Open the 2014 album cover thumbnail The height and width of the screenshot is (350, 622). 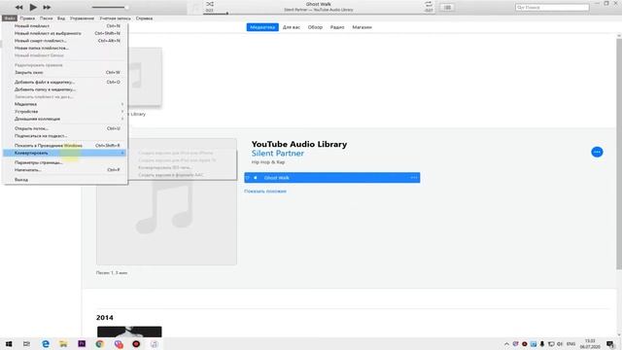tap(129, 332)
